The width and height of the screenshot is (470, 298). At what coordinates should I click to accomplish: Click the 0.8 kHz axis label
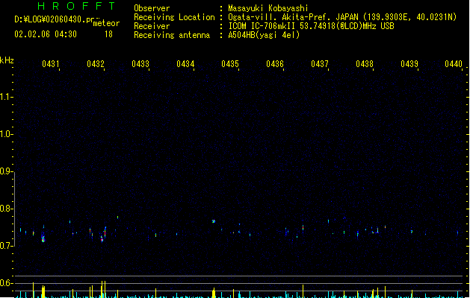pyautogui.click(x=6, y=209)
